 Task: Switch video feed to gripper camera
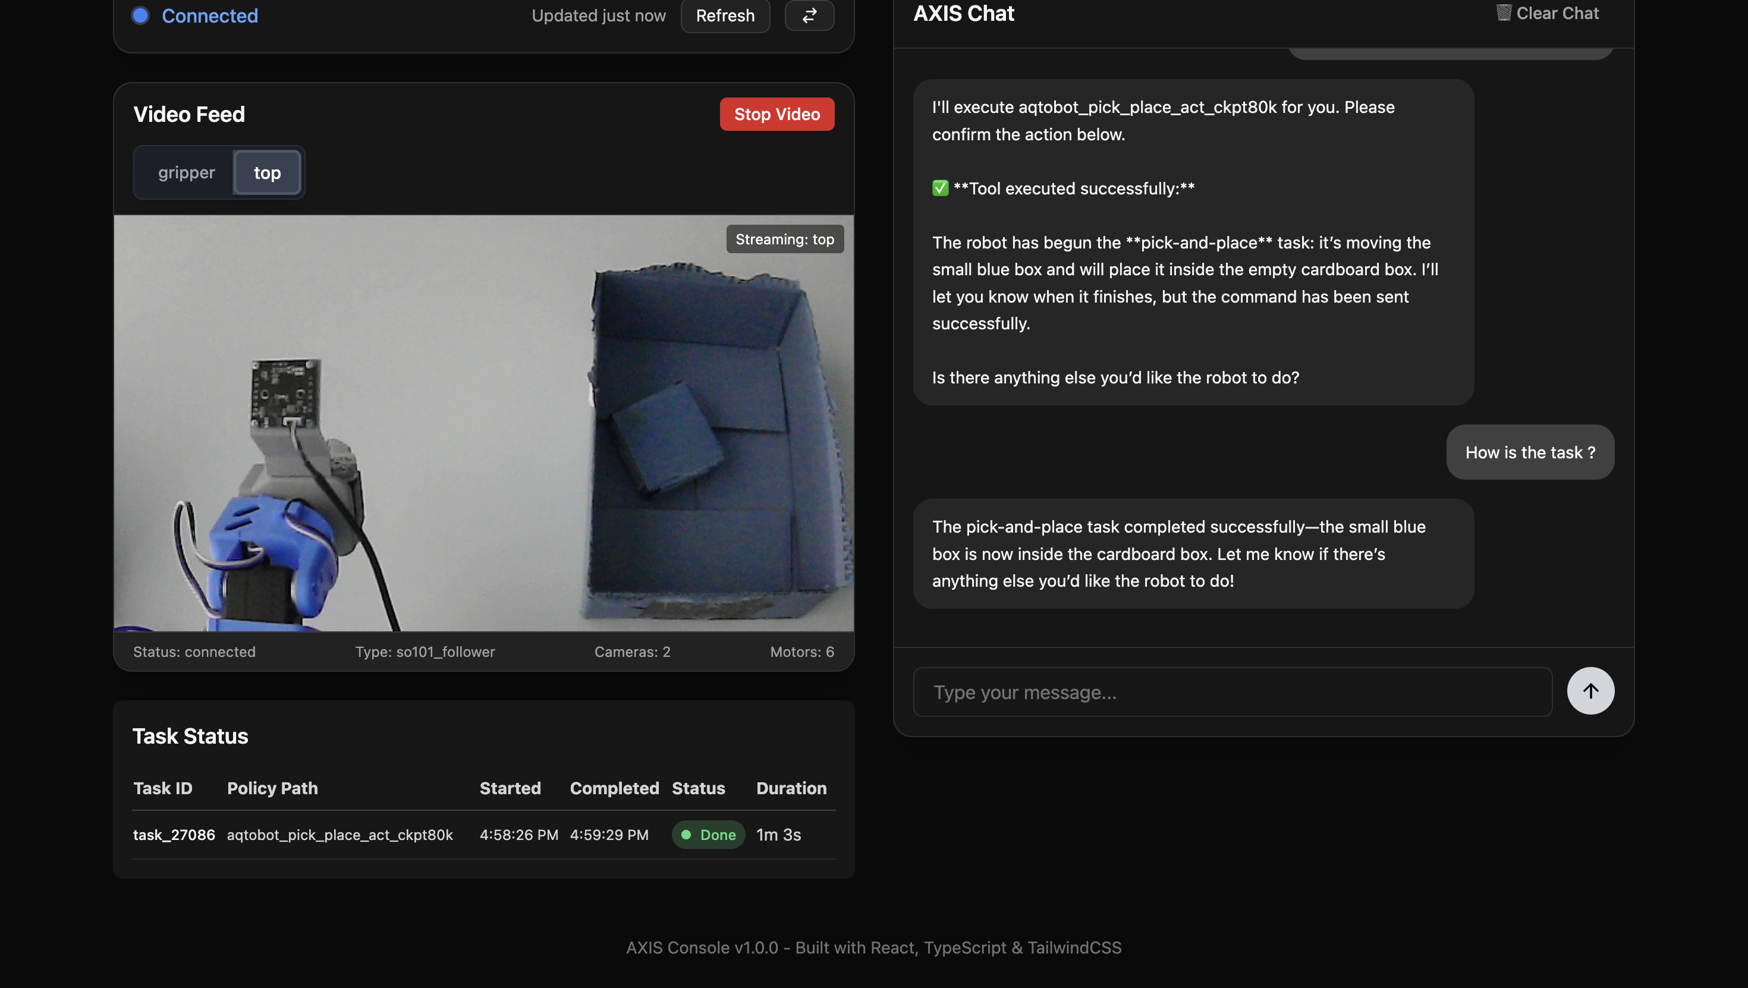tap(186, 172)
